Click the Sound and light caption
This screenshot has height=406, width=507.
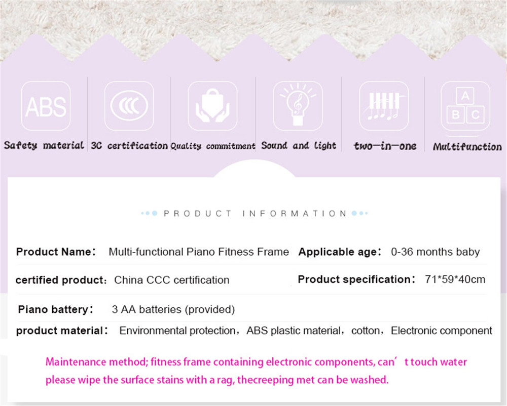click(x=299, y=146)
